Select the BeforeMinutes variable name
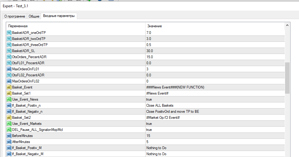This screenshot has height=157, width=299. click(22, 136)
